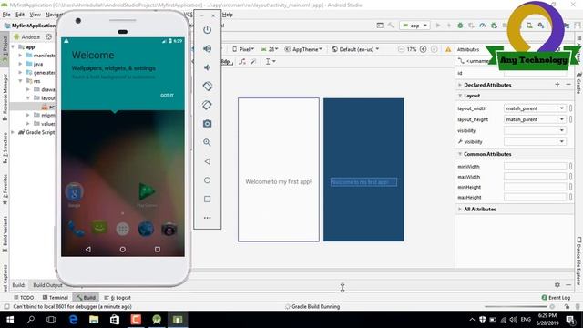Select the blueprint TextView in design editor
This screenshot has width=583, height=328.
[x=363, y=182]
